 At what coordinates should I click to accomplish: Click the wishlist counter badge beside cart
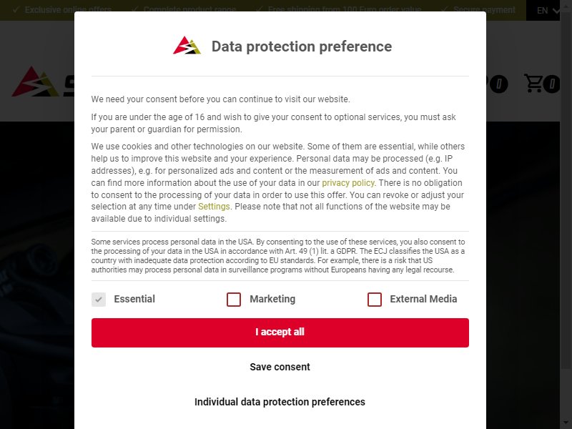[498, 84]
